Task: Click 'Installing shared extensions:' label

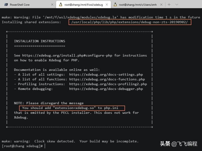Action: coord(31,22)
